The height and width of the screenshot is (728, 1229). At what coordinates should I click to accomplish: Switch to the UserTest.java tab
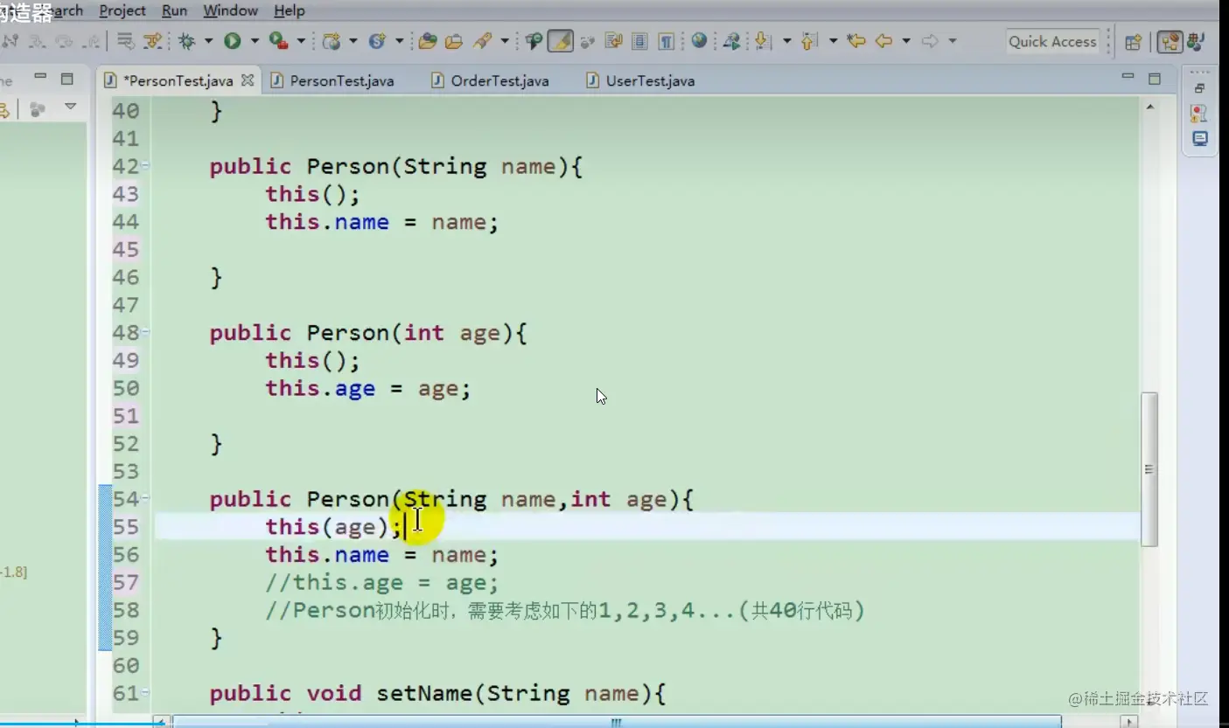click(x=641, y=80)
